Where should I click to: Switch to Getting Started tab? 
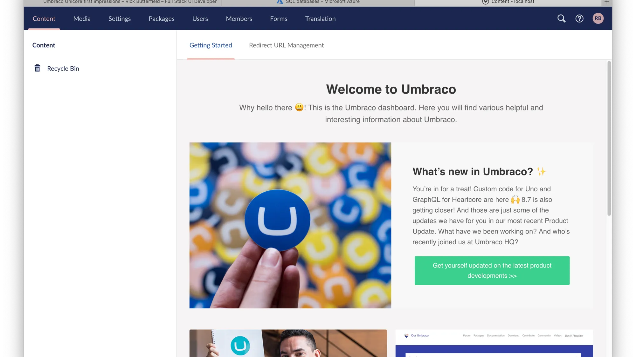point(211,45)
